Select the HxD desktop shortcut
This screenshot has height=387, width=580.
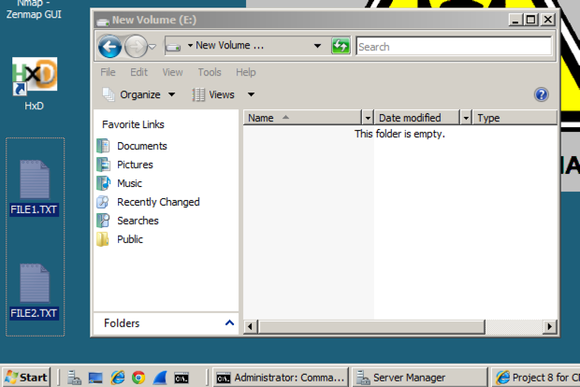[x=35, y=84]
